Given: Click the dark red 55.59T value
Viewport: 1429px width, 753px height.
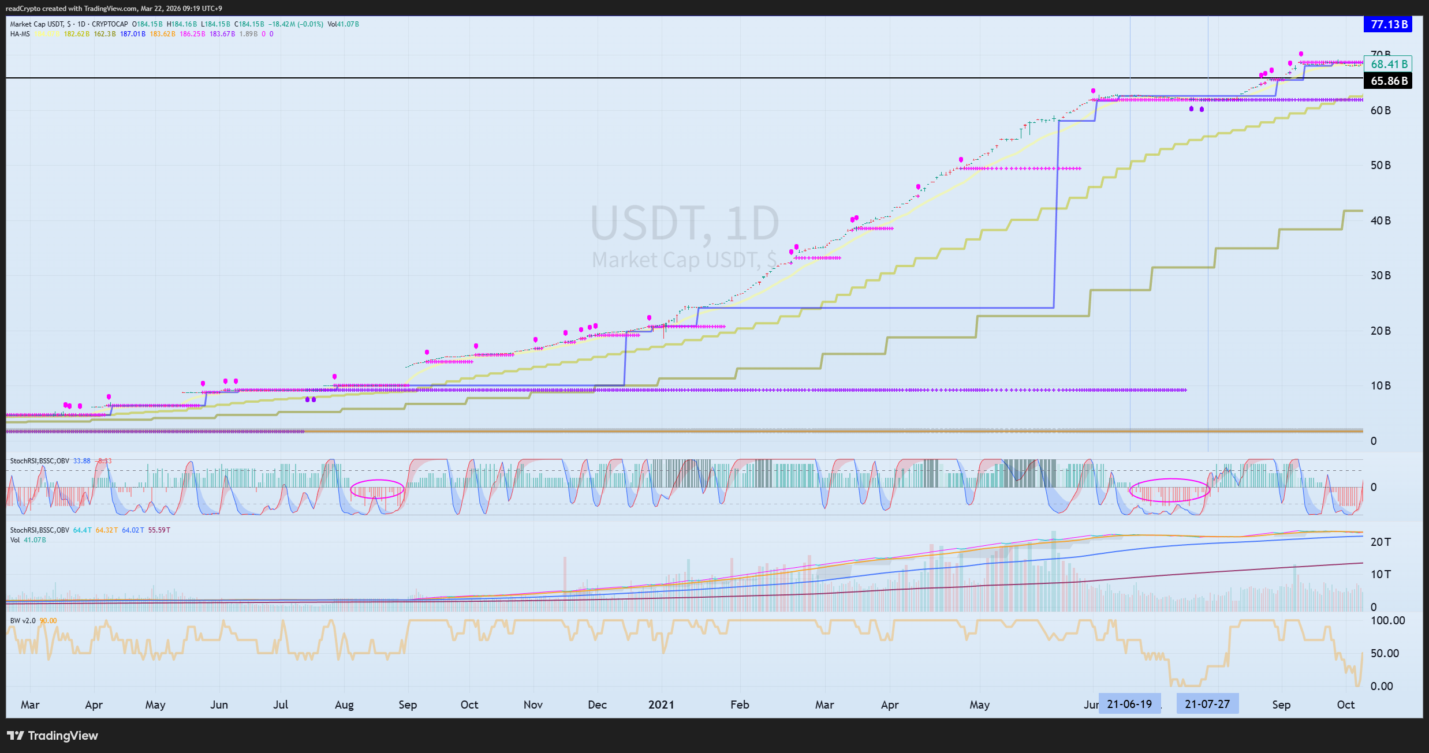Looking at the screenshot, I should tap(159, 530).
